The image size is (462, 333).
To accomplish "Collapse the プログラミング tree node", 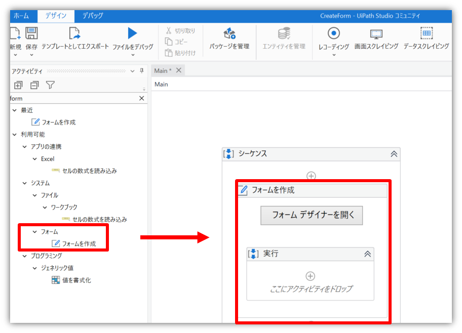I will point(25,256).
